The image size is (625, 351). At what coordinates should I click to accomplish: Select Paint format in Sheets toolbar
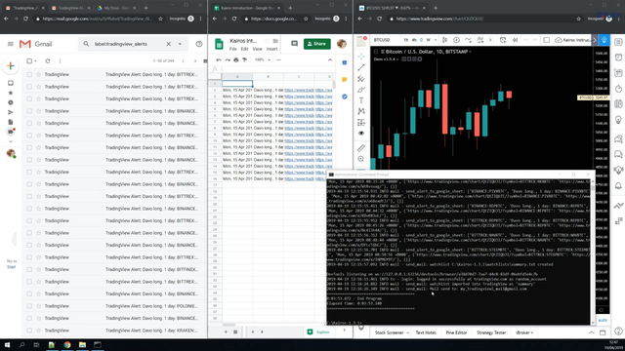coord(245,59)
